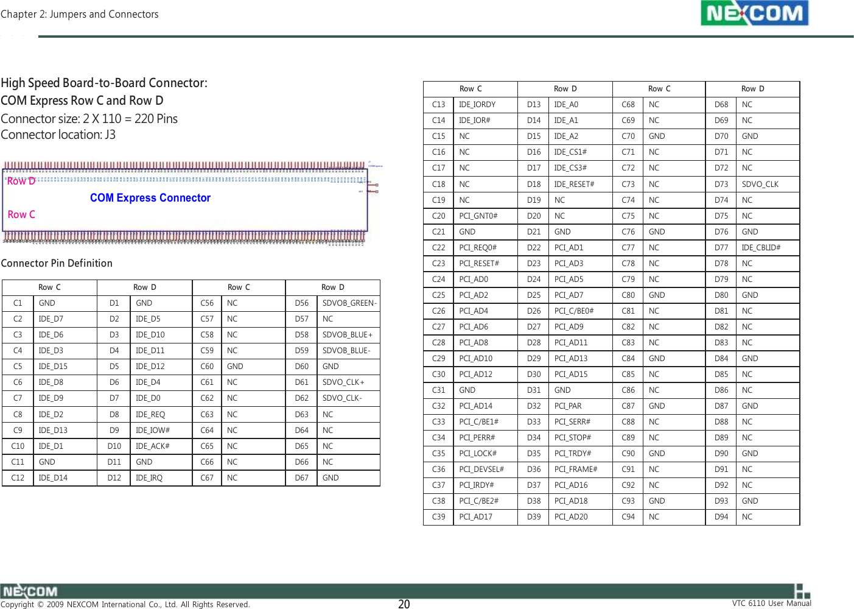This screenshot has height=609, width=854.
Task: Click the copyright notice in the footer
Action: [125, 605]
